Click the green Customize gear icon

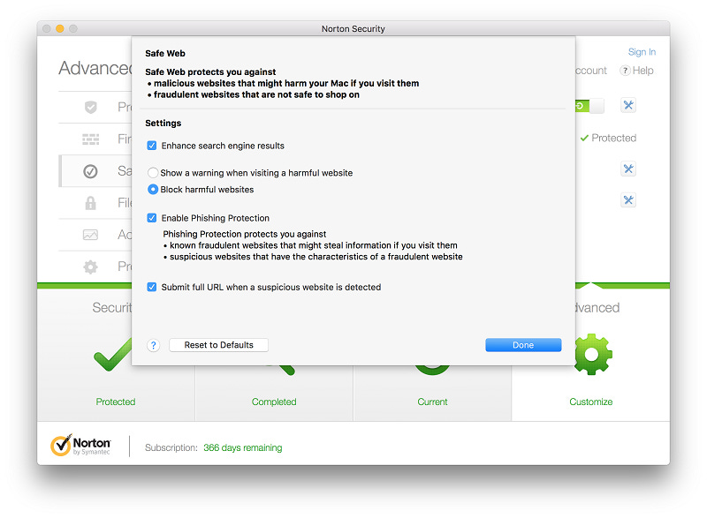click(x=591, y=354)
